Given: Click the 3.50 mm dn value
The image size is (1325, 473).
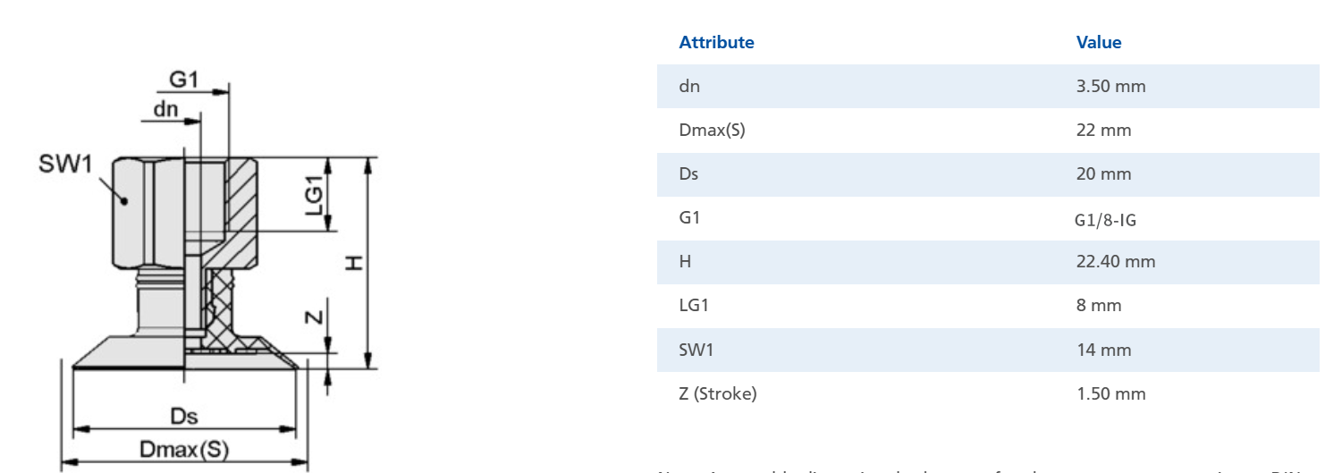Looking at the screenshot, I should click(x=1110, y=87).
